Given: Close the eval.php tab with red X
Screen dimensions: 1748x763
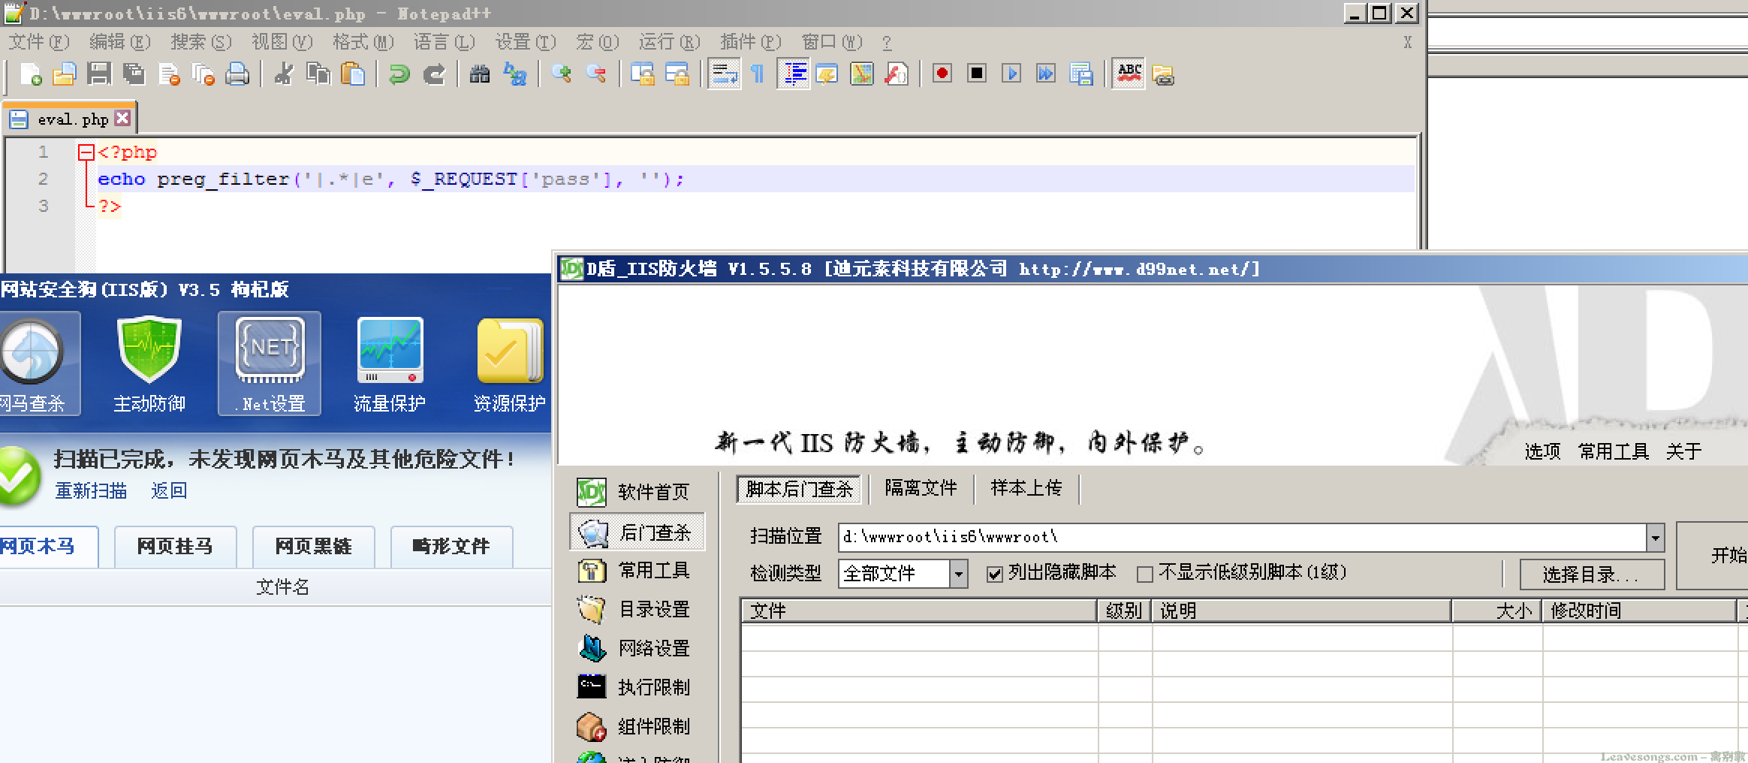Looking at the screenshot, I should tap(123, 119).
